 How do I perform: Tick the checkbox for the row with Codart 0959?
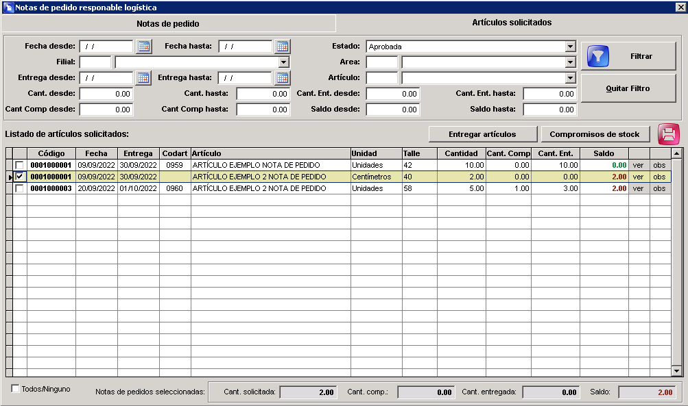point(19,165)
